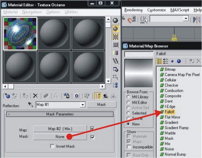Enable the Invert Mask checkbox
Viewport: 202px width, 158px height.
coord(52,146)
